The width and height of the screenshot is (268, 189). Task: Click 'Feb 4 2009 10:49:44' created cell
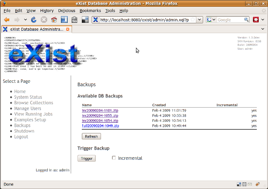(x=169, y=126)
